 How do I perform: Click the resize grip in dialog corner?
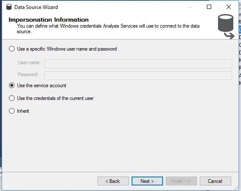[x=236, y=188]
